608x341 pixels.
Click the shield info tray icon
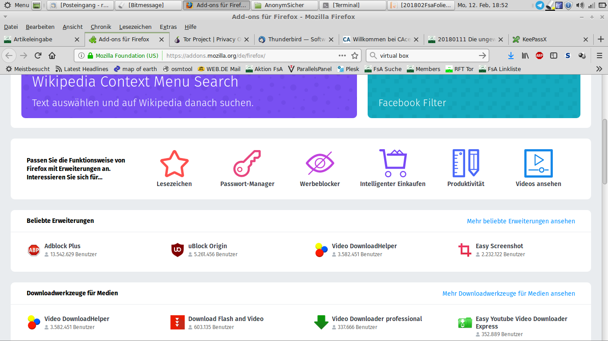pos(569,5)
